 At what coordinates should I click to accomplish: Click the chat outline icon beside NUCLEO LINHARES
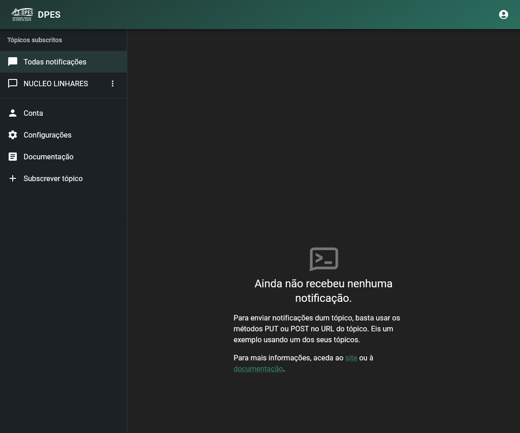tap(13, 84)
